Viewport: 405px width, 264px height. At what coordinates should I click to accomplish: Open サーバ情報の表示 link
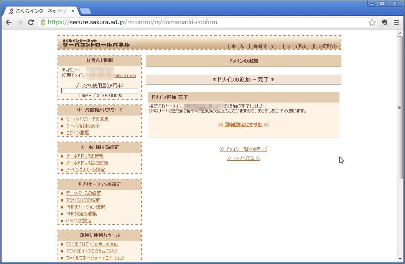83,126
